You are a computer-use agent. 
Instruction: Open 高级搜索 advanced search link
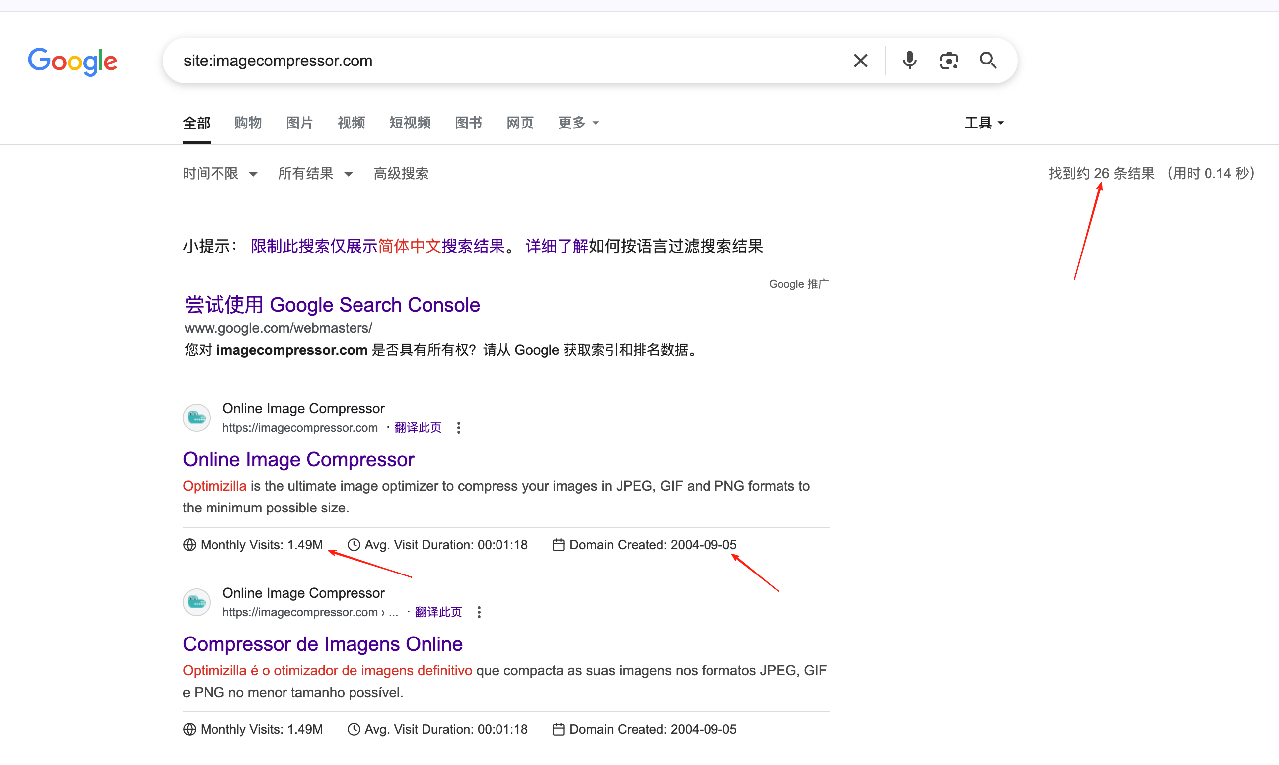pos(401,173)
